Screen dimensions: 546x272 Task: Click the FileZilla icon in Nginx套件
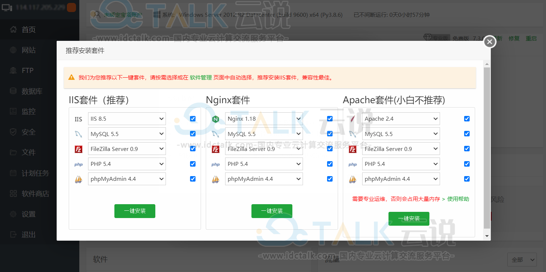(216, 149)
